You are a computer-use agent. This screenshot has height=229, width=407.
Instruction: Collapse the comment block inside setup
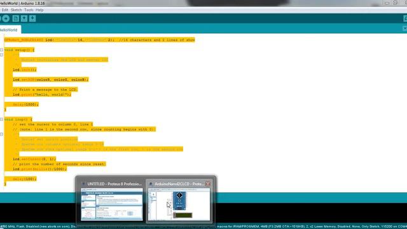point(1,55)
